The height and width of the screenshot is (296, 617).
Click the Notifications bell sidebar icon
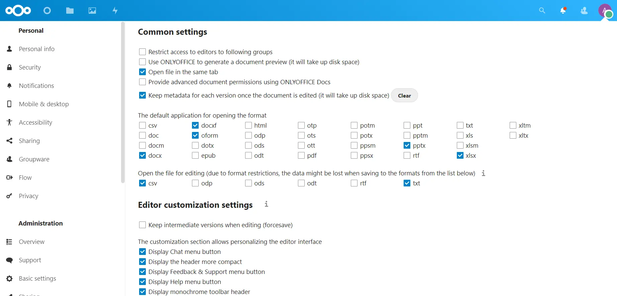point(9,86)
